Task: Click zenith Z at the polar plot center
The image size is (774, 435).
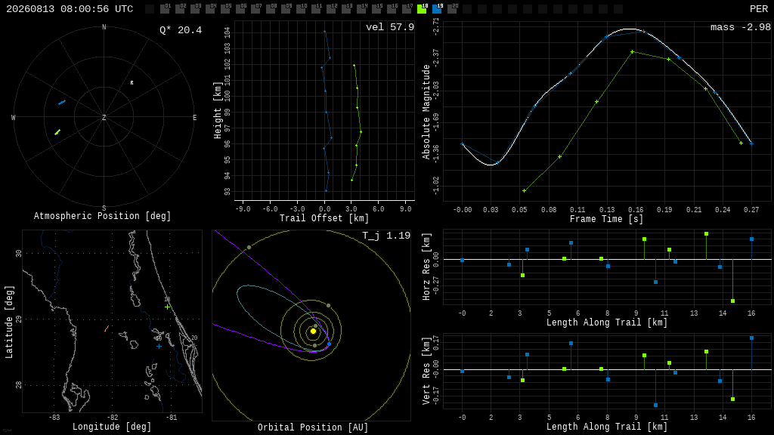Action: tap(104, 117)
